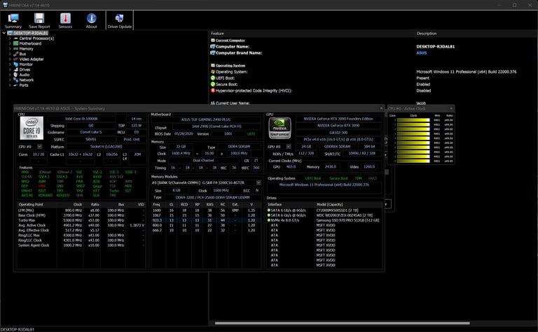Click the Model [Capacity] column header
This screenshot has width=538, height=332.
(x=348, y=204)
